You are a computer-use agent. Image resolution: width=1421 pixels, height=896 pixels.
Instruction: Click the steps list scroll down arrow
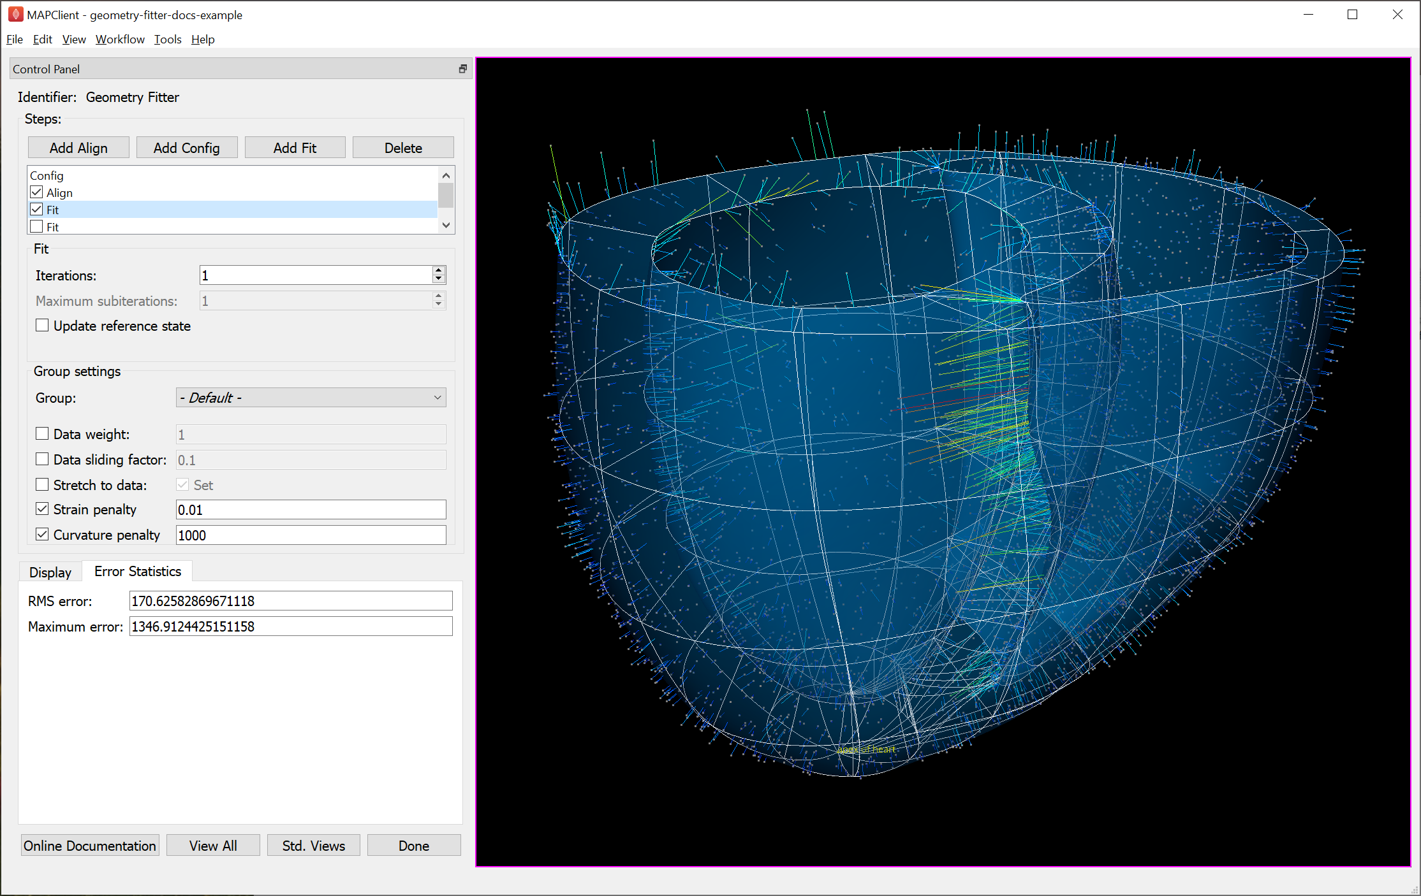[x=446, y=225]
